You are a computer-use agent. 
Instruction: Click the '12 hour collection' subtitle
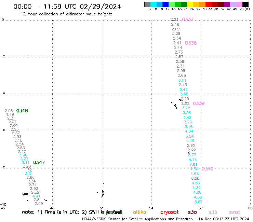(x=66, y=14)
